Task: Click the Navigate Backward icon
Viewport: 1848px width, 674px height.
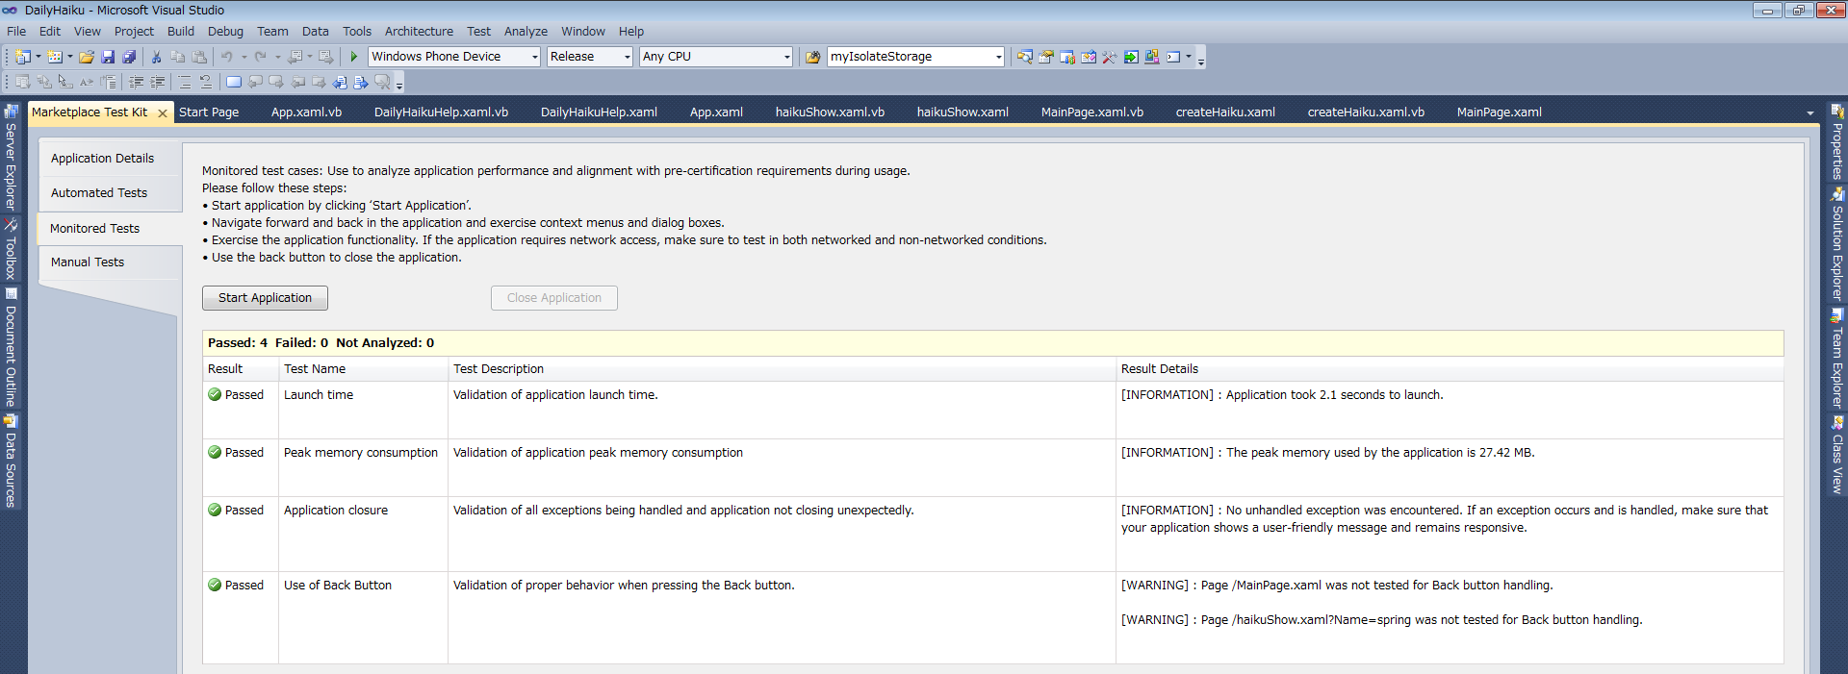Action: point(295,57)
